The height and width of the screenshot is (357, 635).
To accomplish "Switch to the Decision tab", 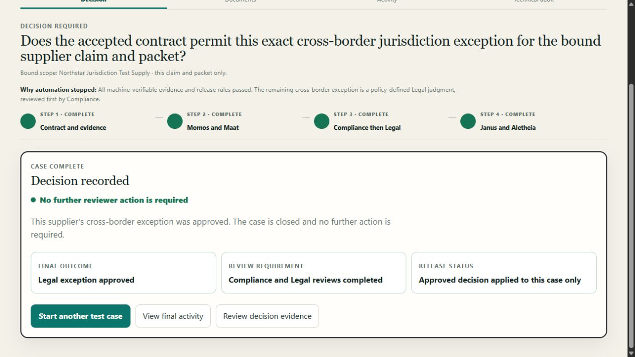I will coord(94,2).
